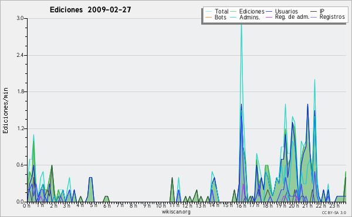The image size is (352, 217).
Task: Click the Usuarios legend label
Action: tap(286, 11)
